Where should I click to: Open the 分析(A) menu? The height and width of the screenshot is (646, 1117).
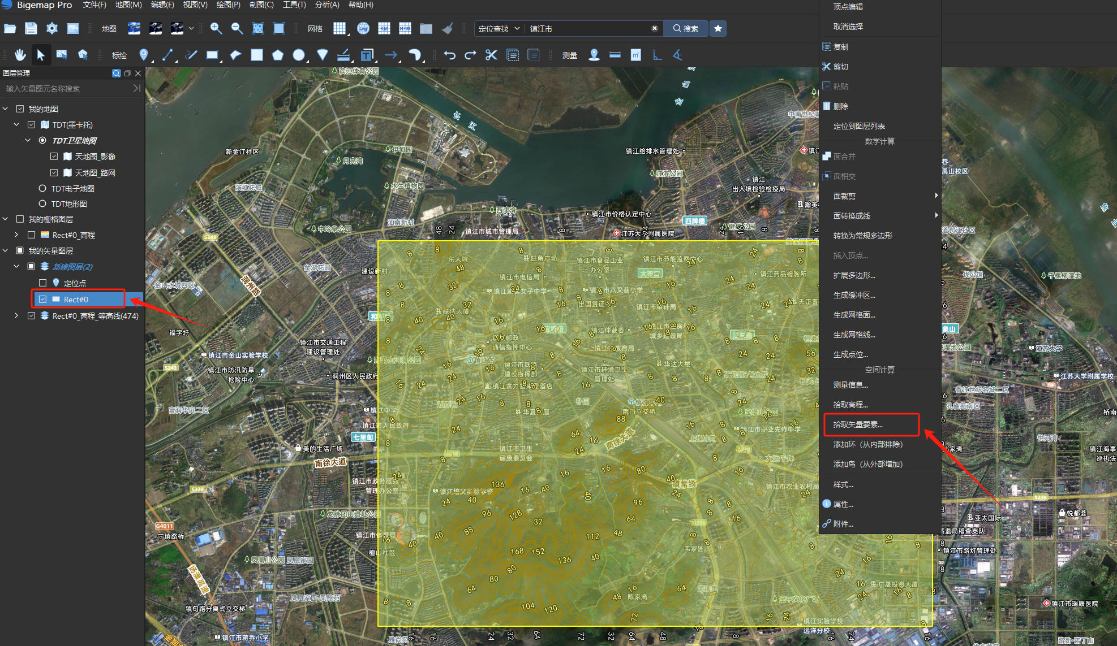coord(327,5)
